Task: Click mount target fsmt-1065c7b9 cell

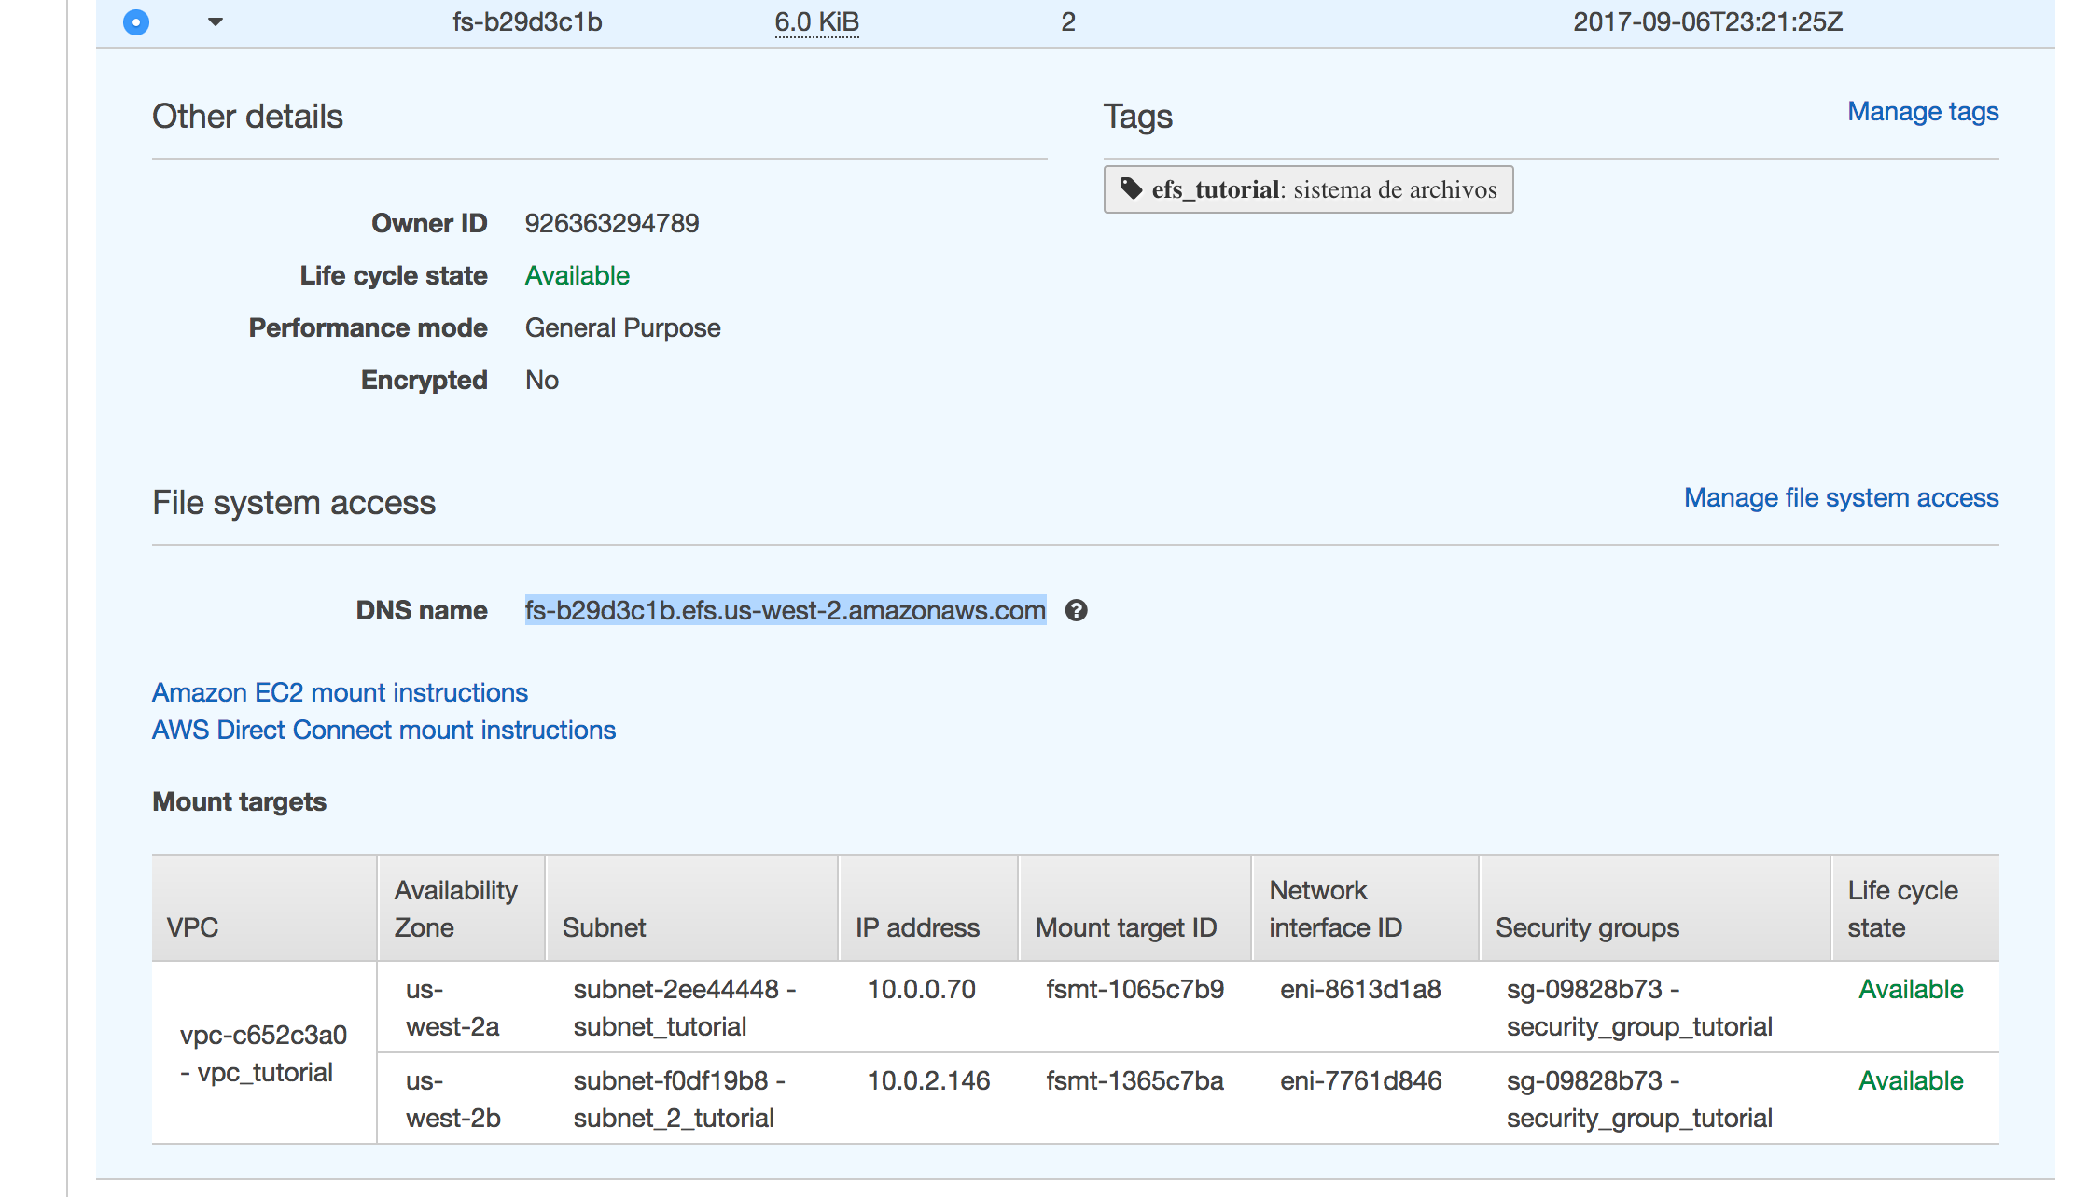Action: pyautogui.click(x=1134, y=989)
